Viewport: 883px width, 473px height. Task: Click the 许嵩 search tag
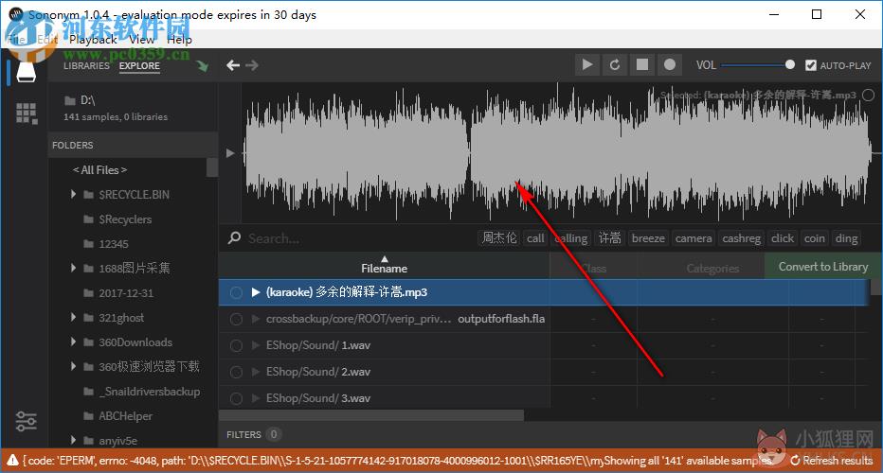(609, 237)
